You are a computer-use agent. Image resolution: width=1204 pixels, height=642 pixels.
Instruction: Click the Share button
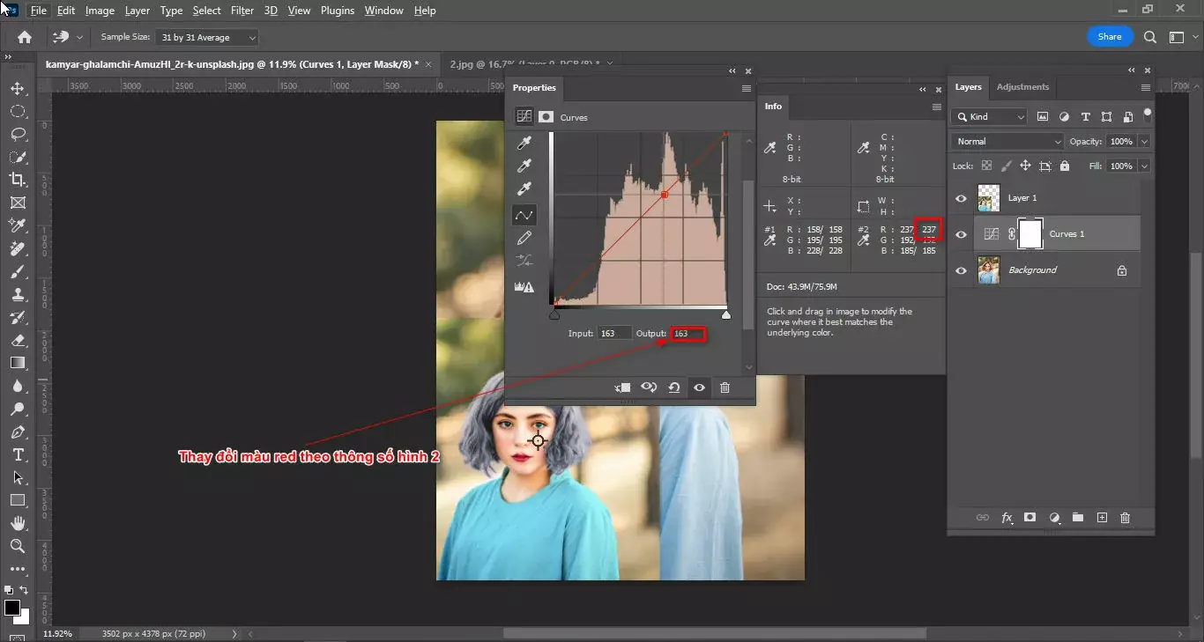(x=1110, y=36)
